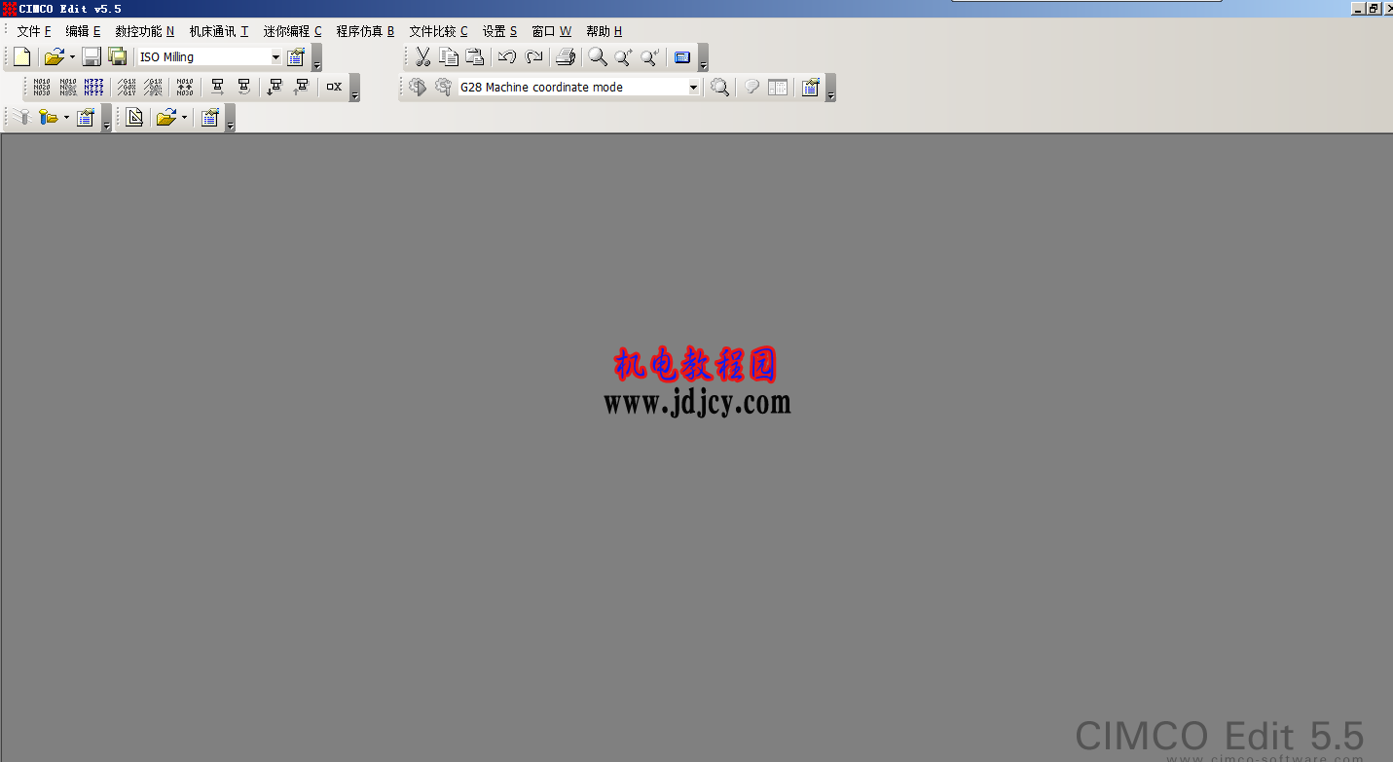
Task: Click the blue N??? block number icon
Action: (x=93, y=88)
